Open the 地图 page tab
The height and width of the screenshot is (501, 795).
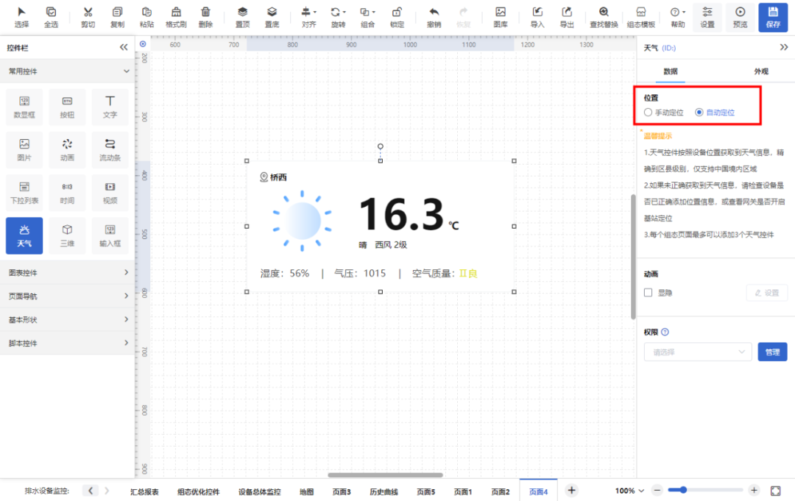coord(306,491)
